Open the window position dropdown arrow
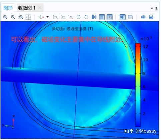Viewport: 161px width, 139px height. [x=152, y=8]
